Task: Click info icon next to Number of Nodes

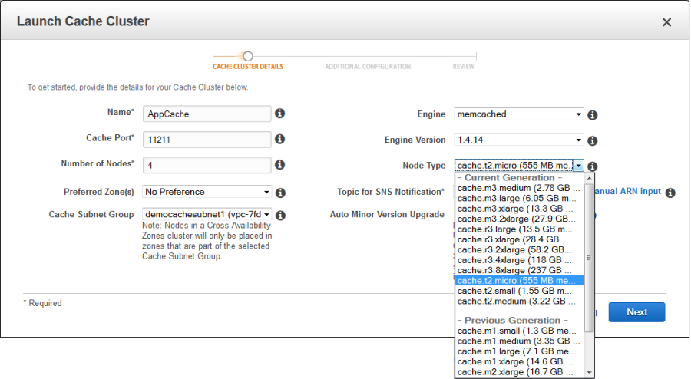Action: [280, 165]
